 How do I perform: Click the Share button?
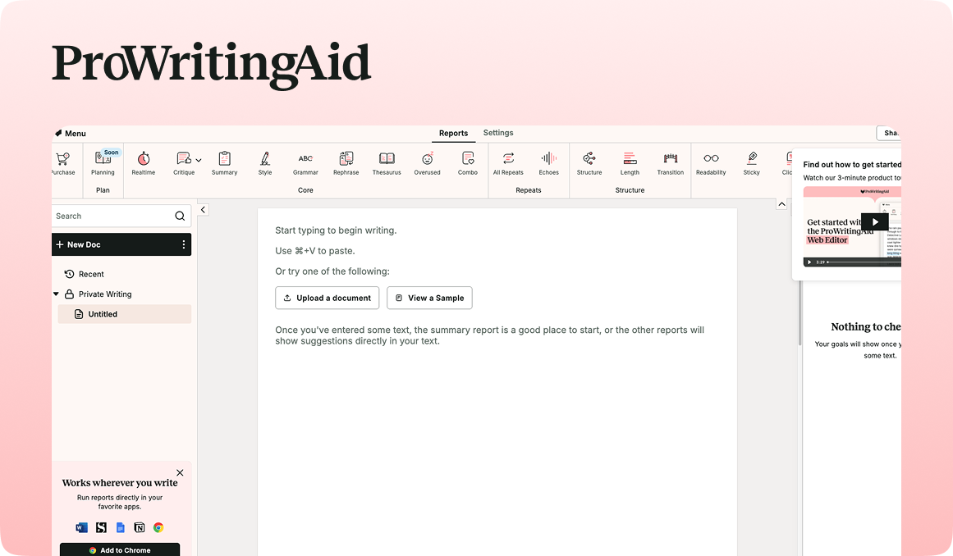(x=889, y=133)
